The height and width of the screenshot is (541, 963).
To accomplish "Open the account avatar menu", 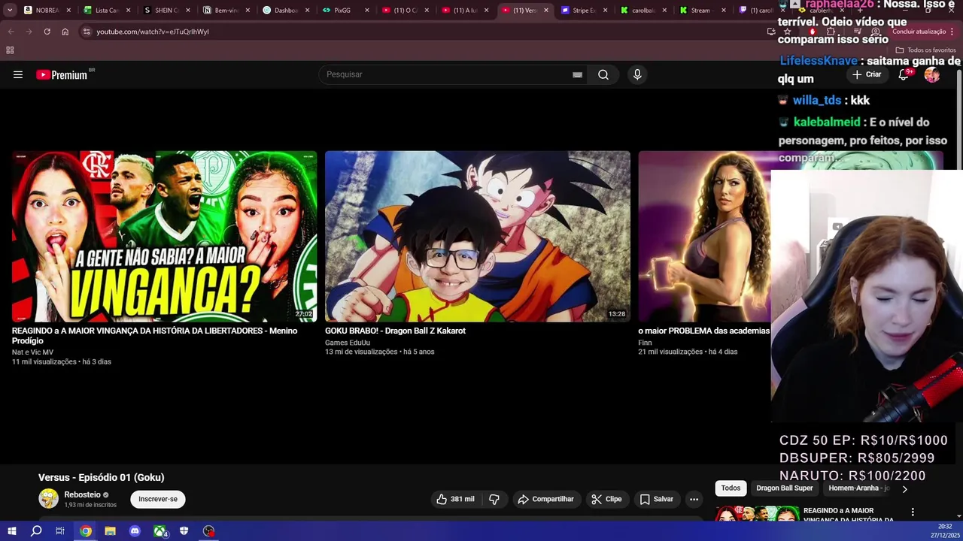I will (x=932, y=74).
